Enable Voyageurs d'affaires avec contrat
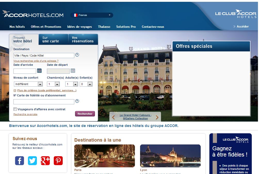Image resolution: width=259 pixels, height=174 pixels. 15,109
